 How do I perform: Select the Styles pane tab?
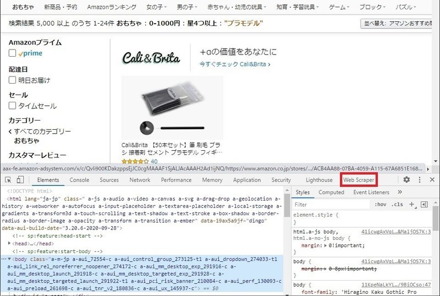(302, 193)
